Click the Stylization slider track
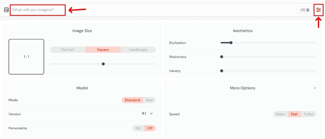 (x=273, y=43)
